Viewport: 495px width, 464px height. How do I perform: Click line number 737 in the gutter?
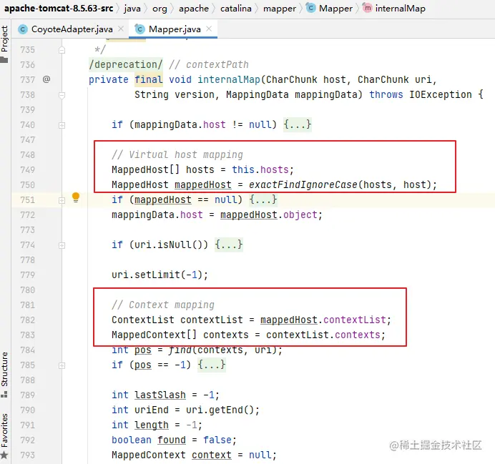pos(27,79)
